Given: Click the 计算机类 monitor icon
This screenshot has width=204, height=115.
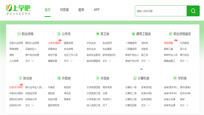Looking at the screenshot, I should tap(135, 78).
